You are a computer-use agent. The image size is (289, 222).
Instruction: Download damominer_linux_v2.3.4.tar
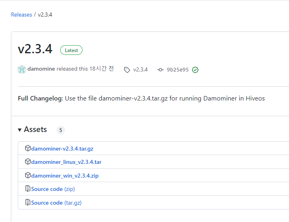(x=66, y=162)
